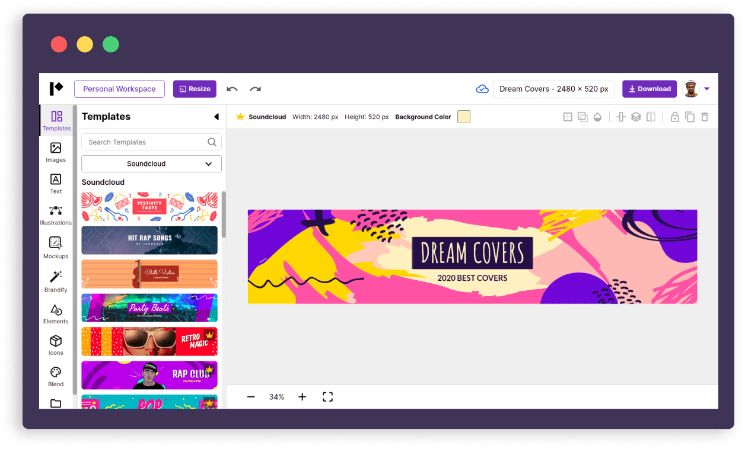Open the Resize dialog

[x=195, y=88]
